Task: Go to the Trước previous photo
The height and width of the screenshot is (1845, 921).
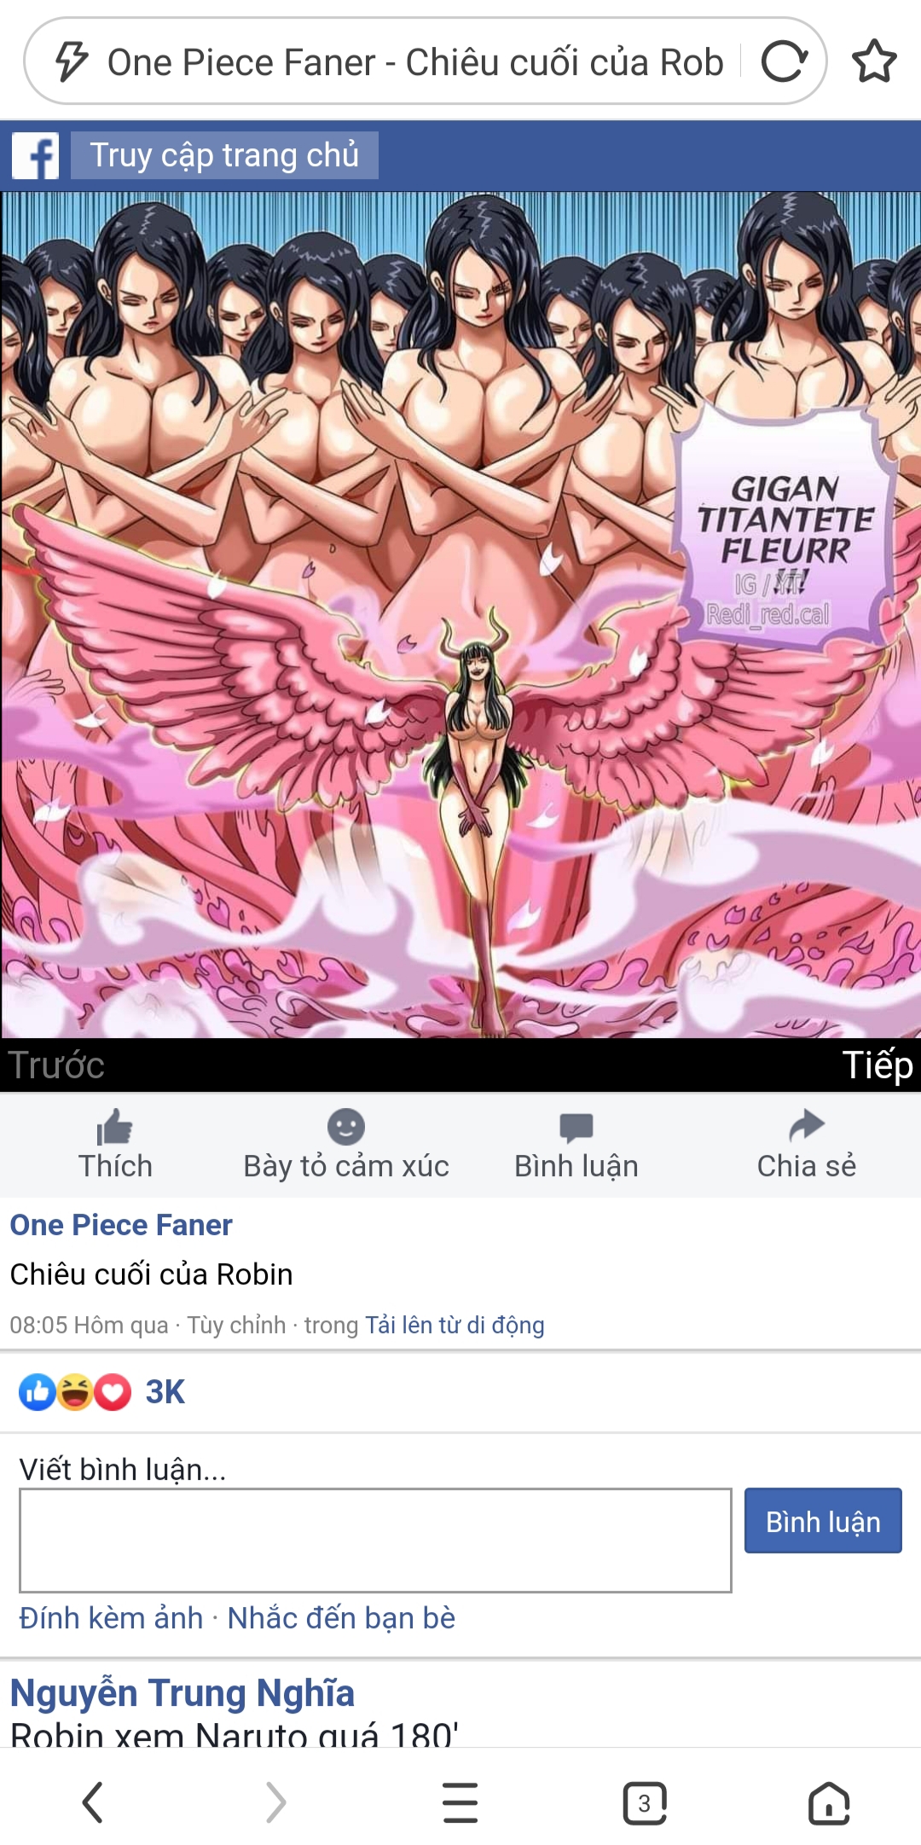Action: tap(56, 1065)
